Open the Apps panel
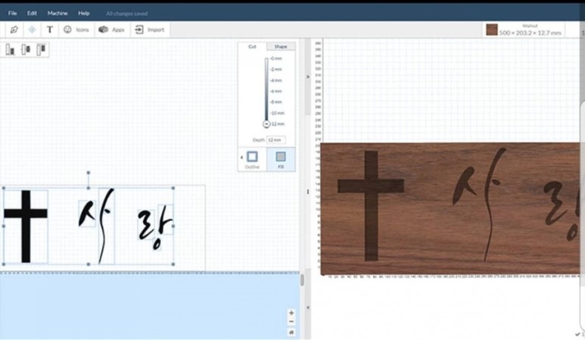The height and width of the screenshot is (340, 585). [111, 30]
